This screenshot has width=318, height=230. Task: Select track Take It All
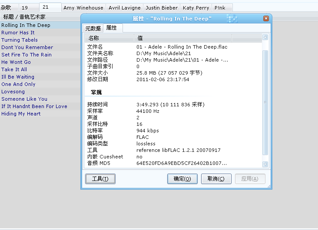pyautogui.click(x=40, y=69)
